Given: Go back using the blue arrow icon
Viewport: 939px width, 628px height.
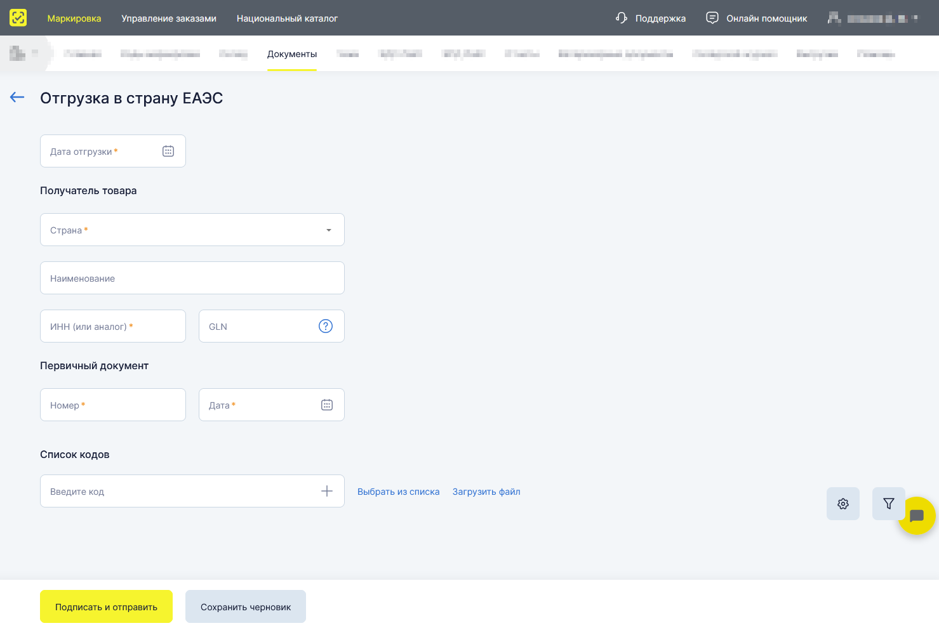Looking at the screenshot, I should pyautogui.click(x=17, y=97).
